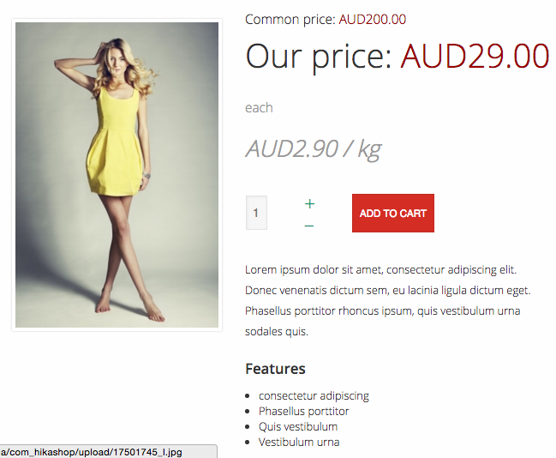Click the grey 'each' unit label
Screen dimensions: 556x458
point(259,107)
